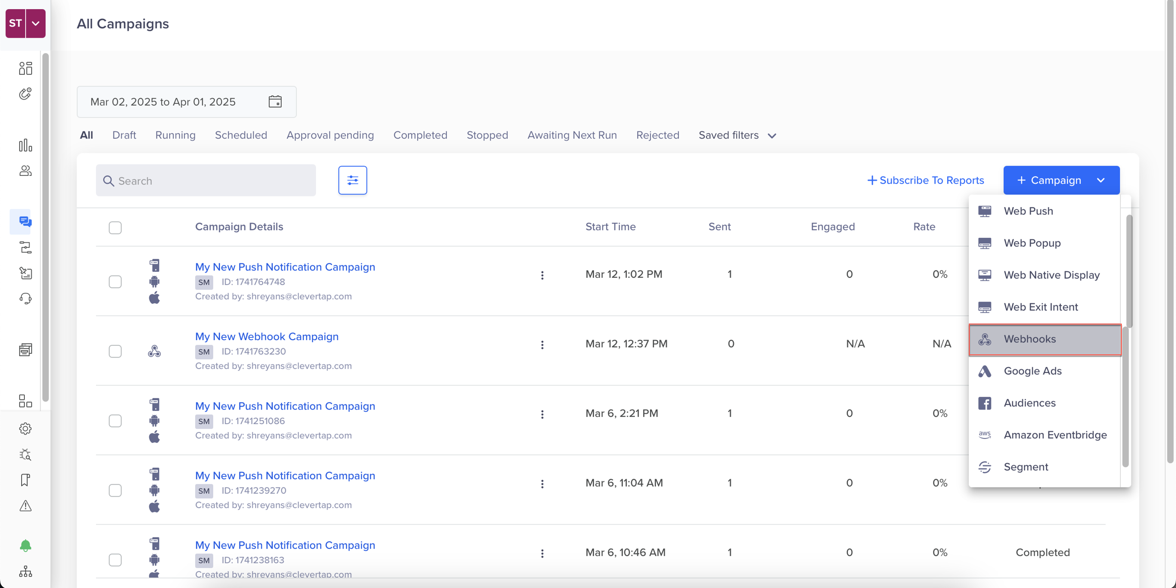Open the Journeys flow icon in sidebar
The width and height of the screenshot is (1176, 588).
point(25,247)
